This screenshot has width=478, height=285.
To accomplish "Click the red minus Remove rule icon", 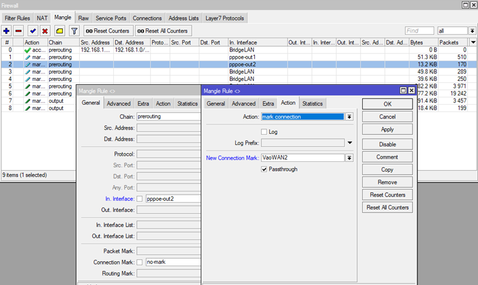I will tap(19, 31).
